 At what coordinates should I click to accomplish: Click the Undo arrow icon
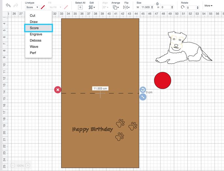tap(8, 6)
